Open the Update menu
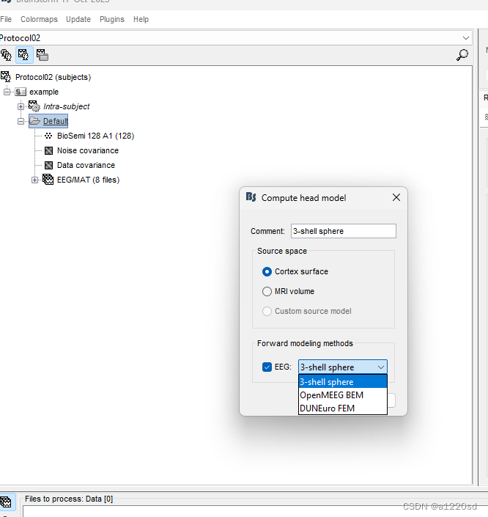 [78, 19]
